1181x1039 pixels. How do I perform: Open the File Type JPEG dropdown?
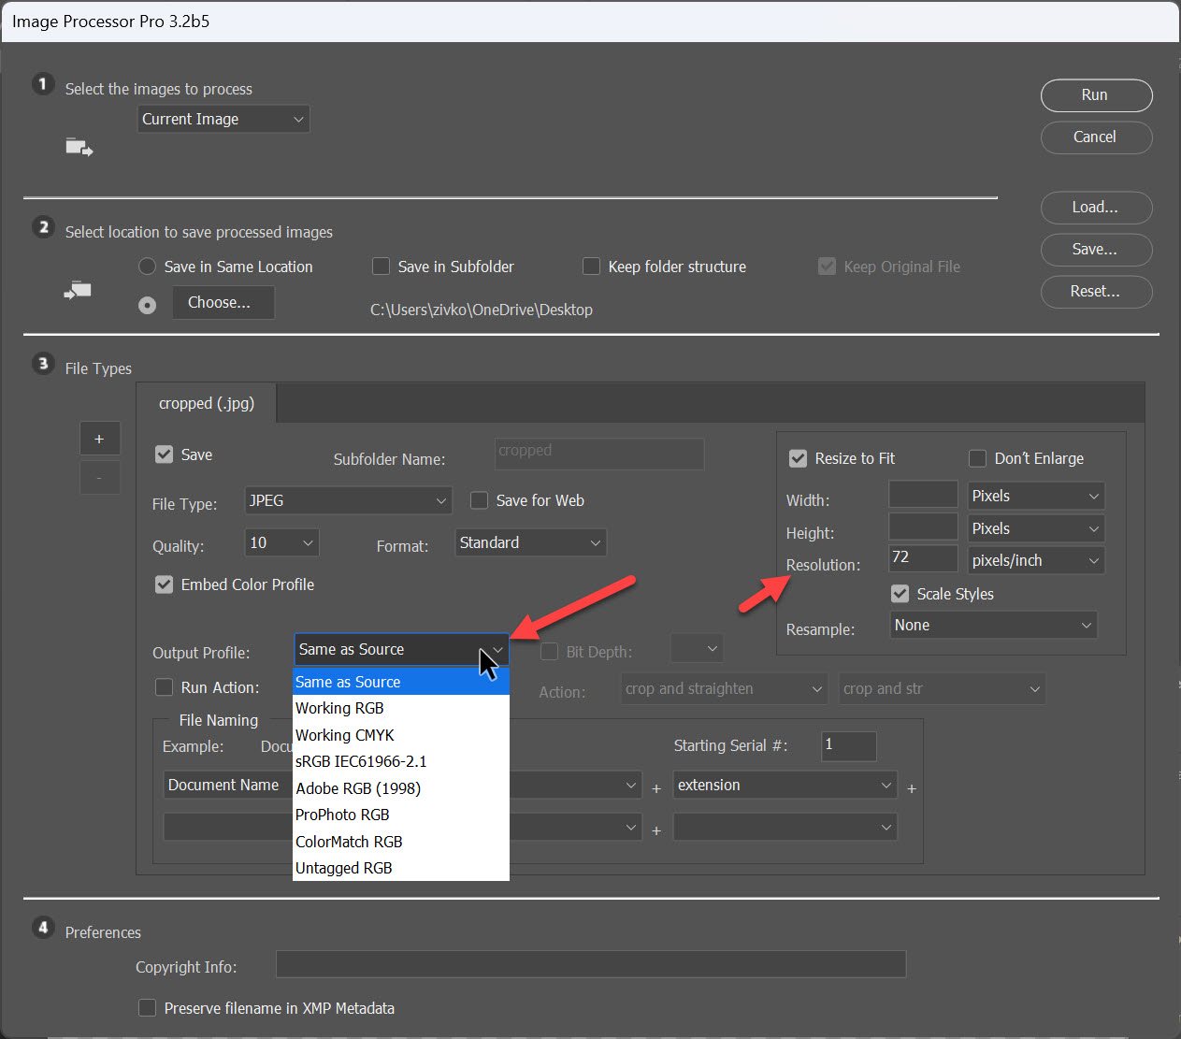pyautogui.click(x=348, y=500)
